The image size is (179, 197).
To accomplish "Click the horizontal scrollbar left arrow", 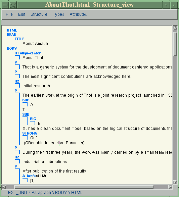I will pos(4,187).
